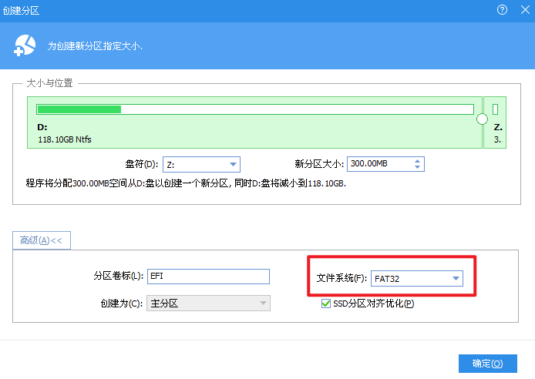Click the new partition size field 300.00MB
This screenshot has width=535, height=379.
(379, 164)
